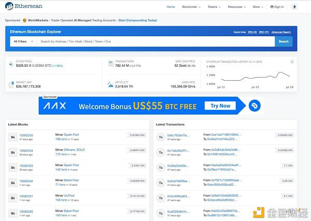The image size is (311, 221).
Task: Click Start Compounding Today sponsored link
Action: pos(138,20)
